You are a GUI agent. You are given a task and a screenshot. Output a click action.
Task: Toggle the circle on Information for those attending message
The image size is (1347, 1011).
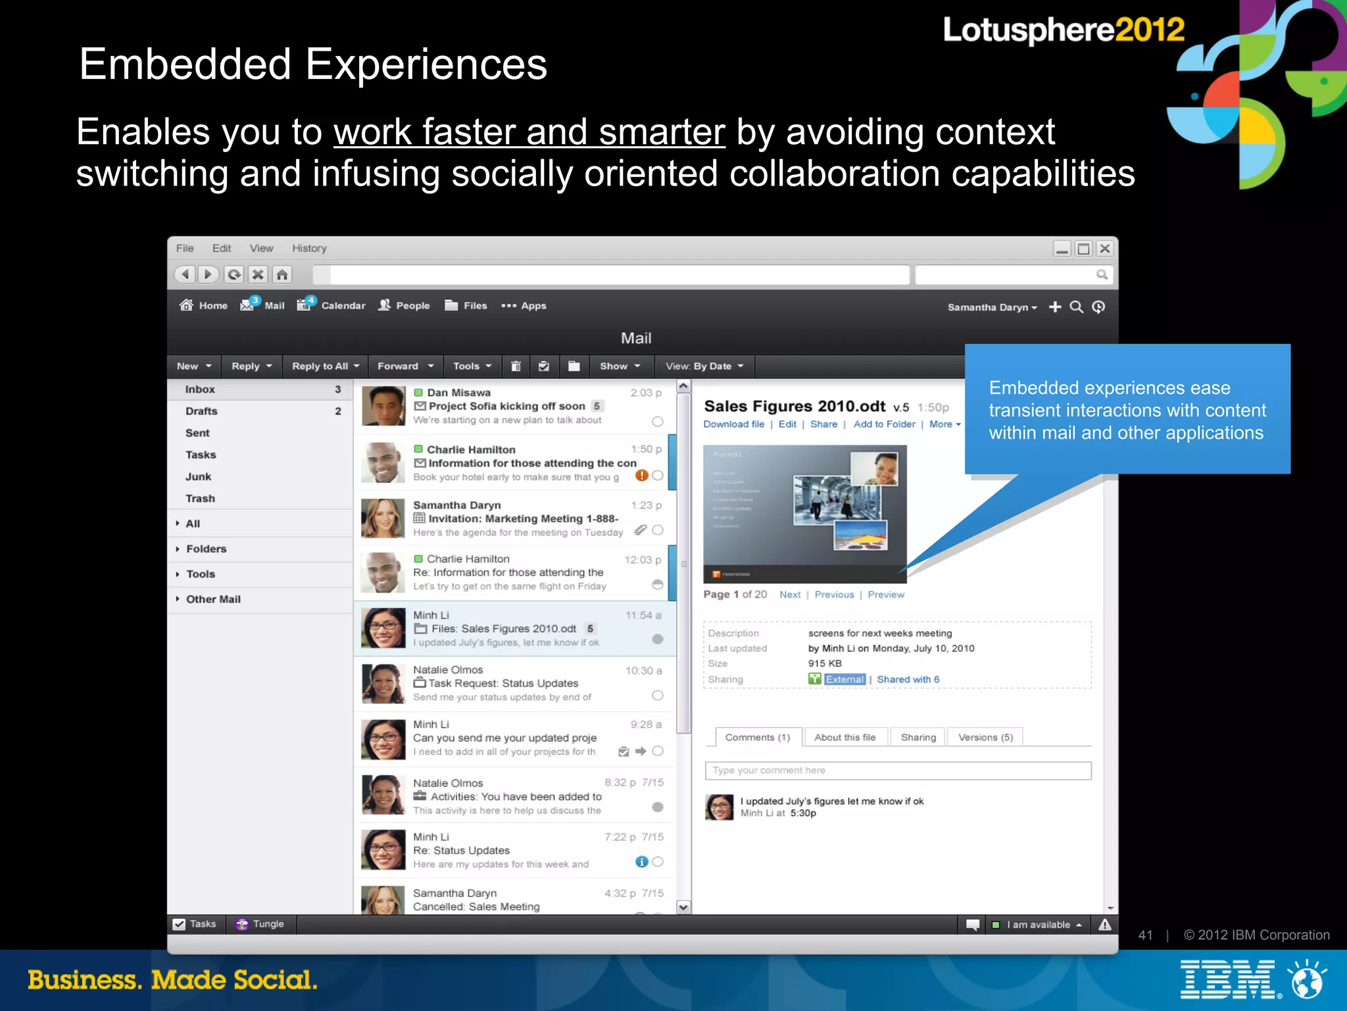658,475
